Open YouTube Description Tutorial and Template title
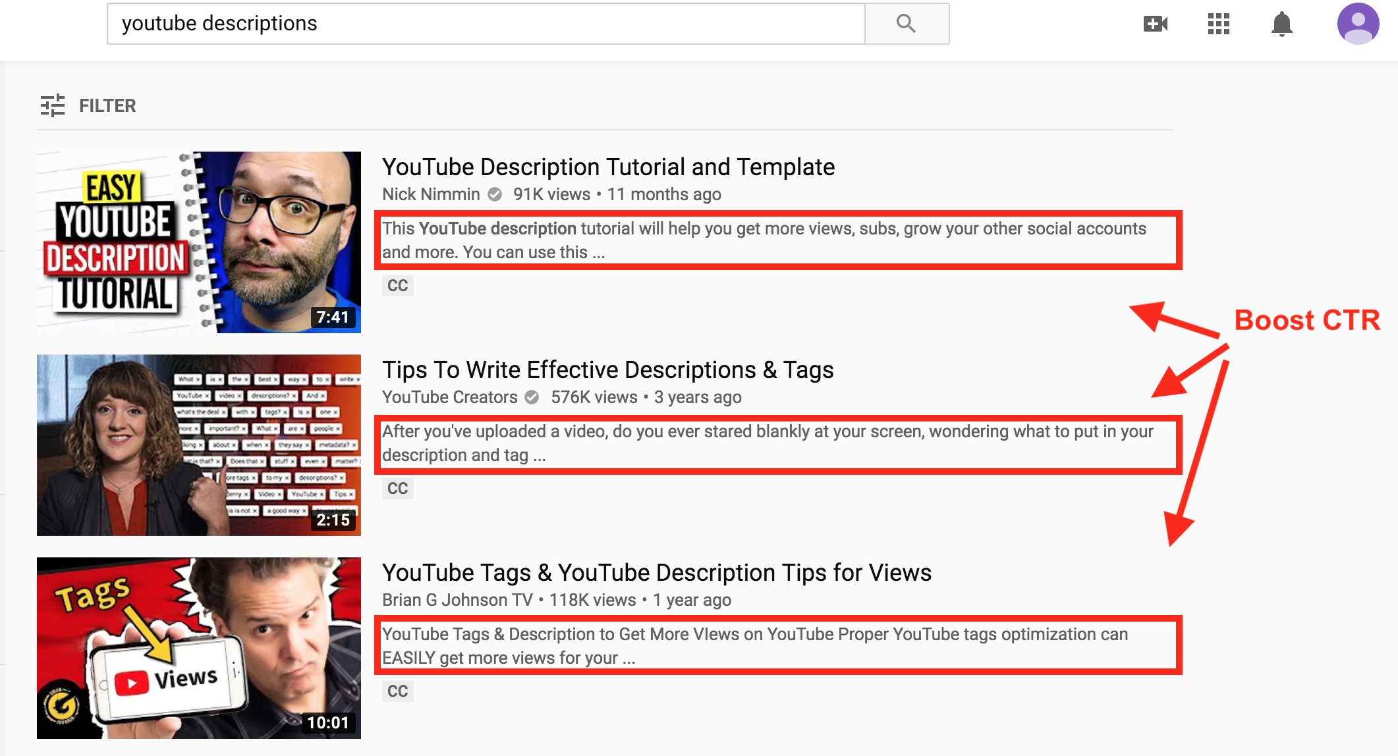Viewport: 1398px width, 756px height. click(608, 167)
